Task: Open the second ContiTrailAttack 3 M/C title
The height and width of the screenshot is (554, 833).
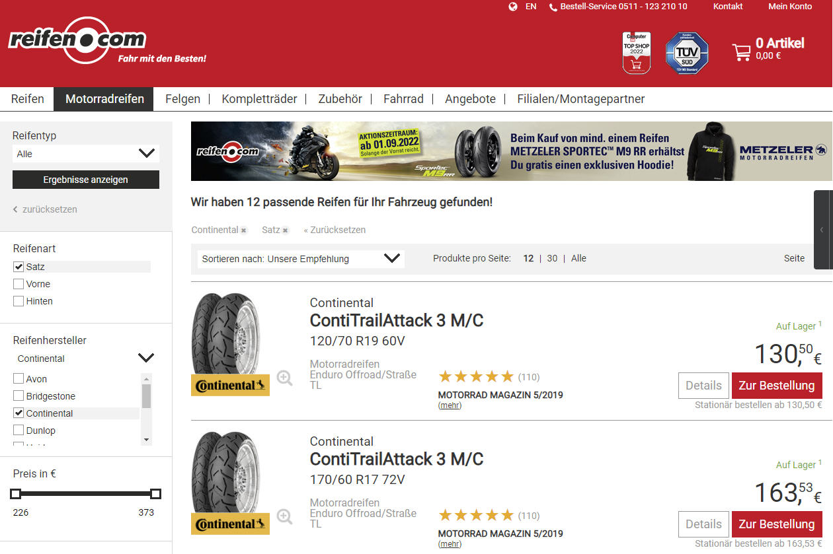Action: [397, 460]
